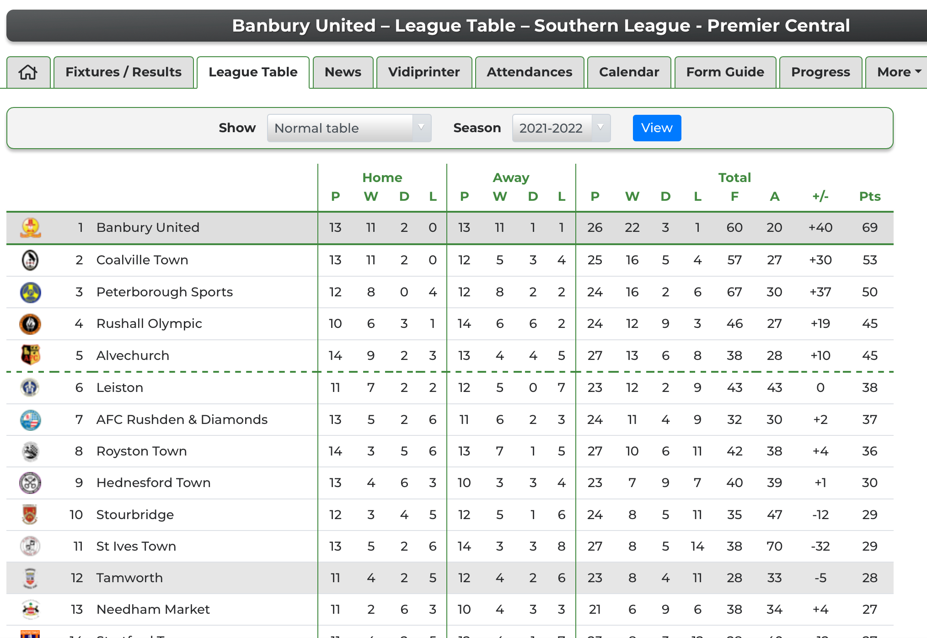Open the Season 2021-2022 dropdown
Viewport: 927px width, 638px height.
[x=561, y=128]
